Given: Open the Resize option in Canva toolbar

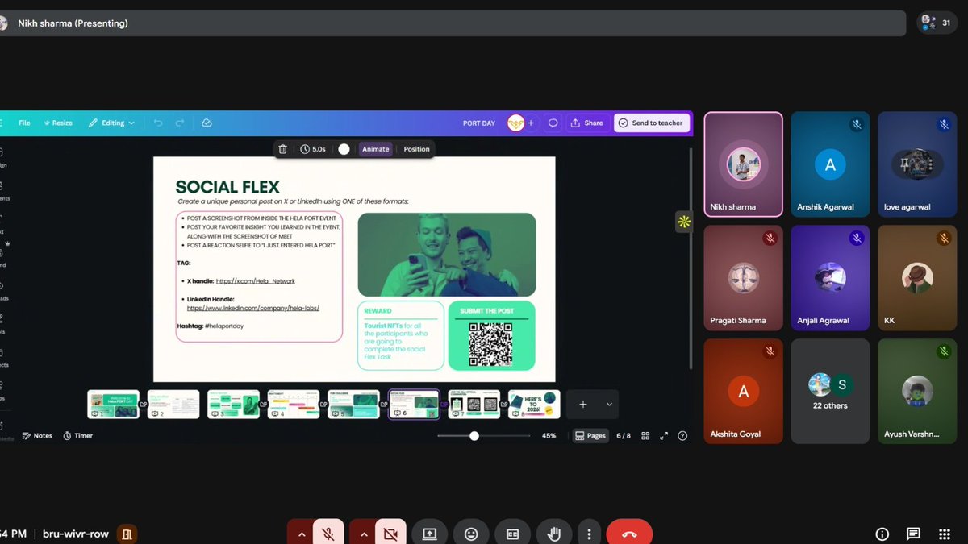Looking at the screenshot, I should [x=58, y=123].
